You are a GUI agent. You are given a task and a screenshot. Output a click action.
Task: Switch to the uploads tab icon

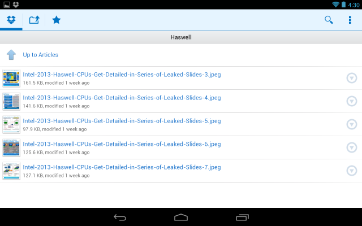[x=34, y=20]
